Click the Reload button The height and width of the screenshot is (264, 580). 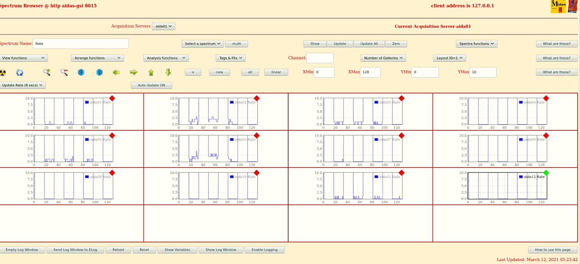pos(118,250)
